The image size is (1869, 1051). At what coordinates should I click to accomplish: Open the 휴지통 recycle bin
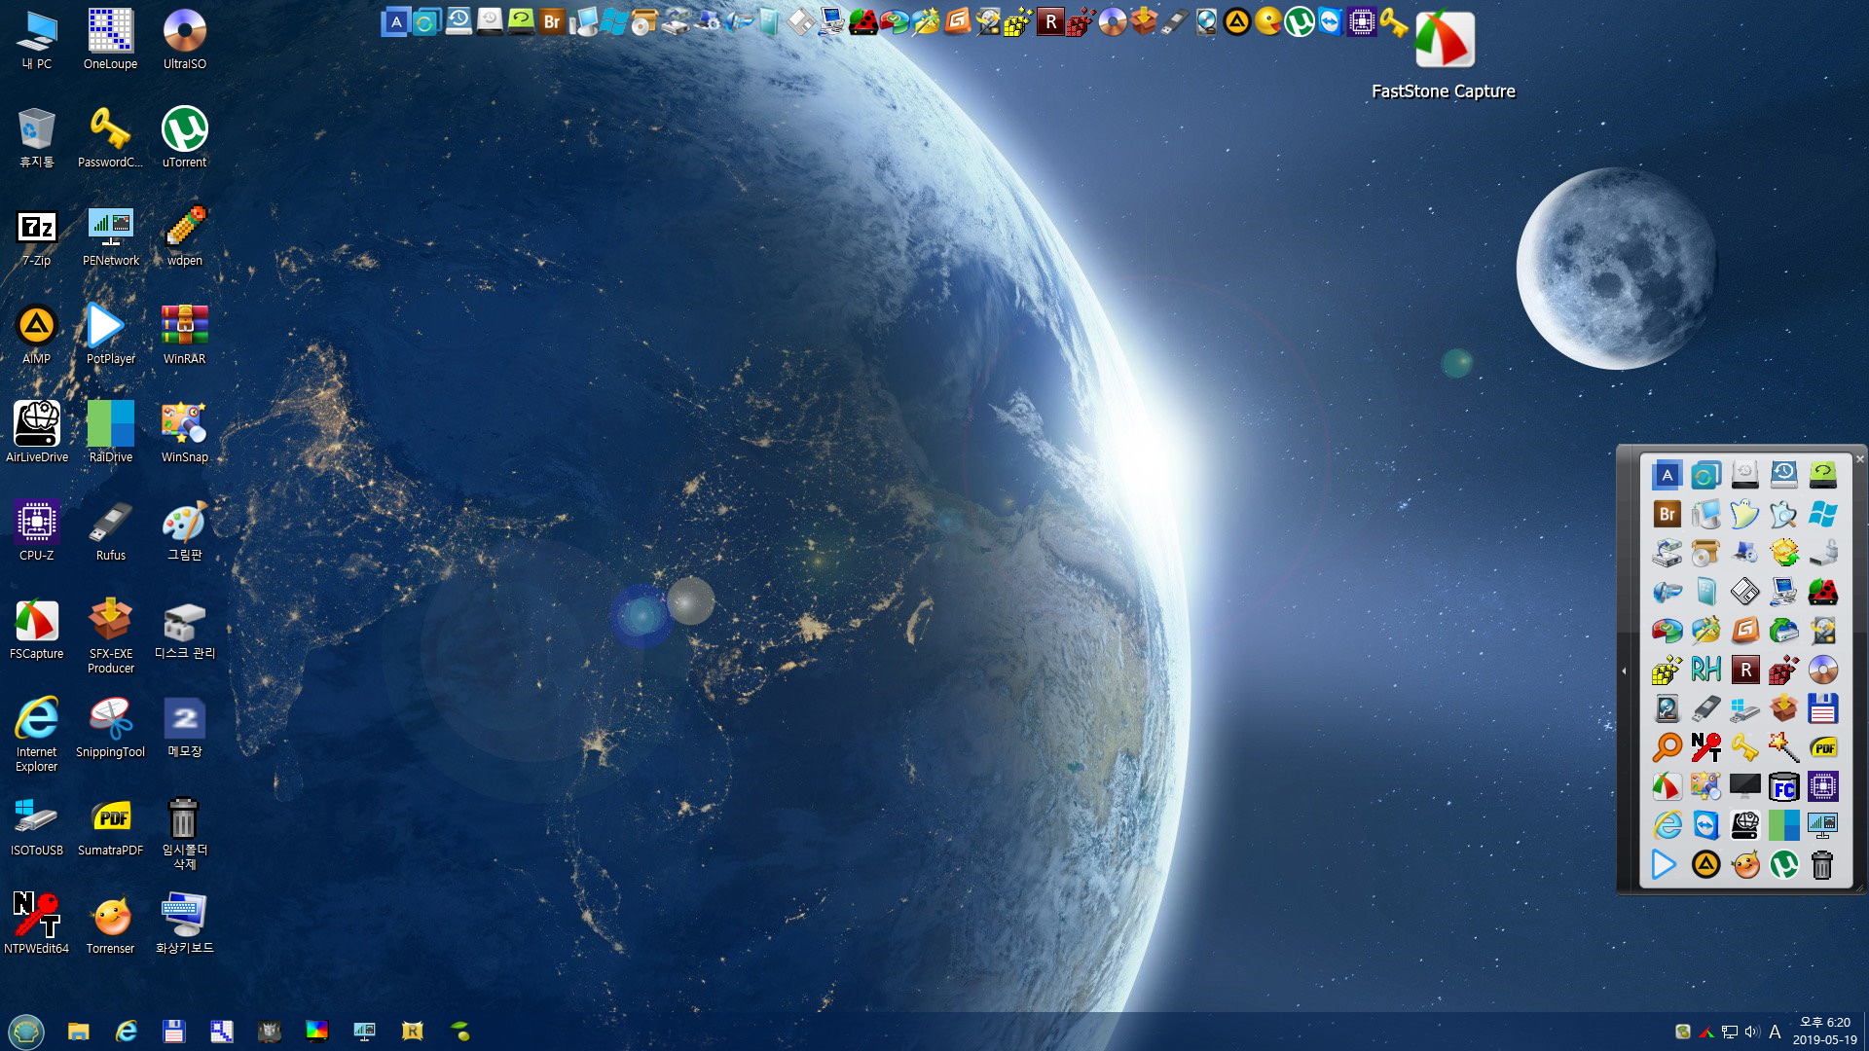(37, 139)
